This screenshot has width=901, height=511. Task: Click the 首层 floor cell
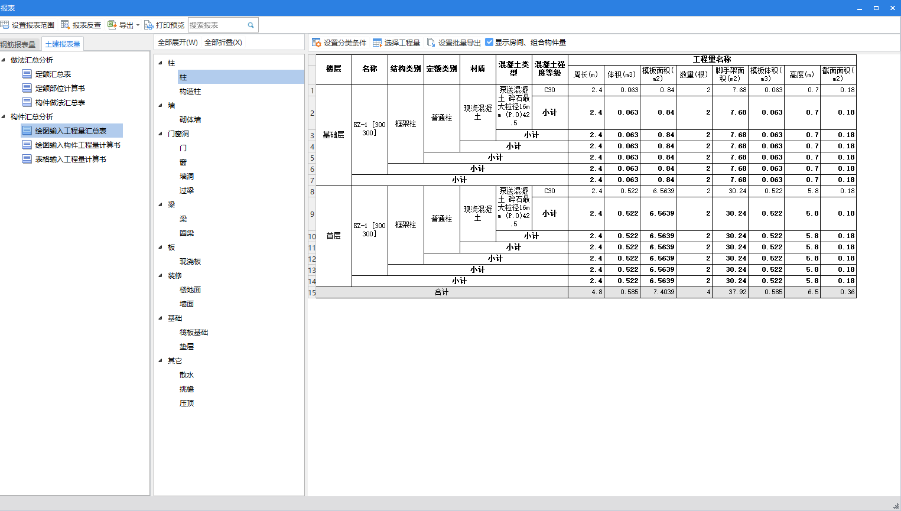tap(334, 236)
